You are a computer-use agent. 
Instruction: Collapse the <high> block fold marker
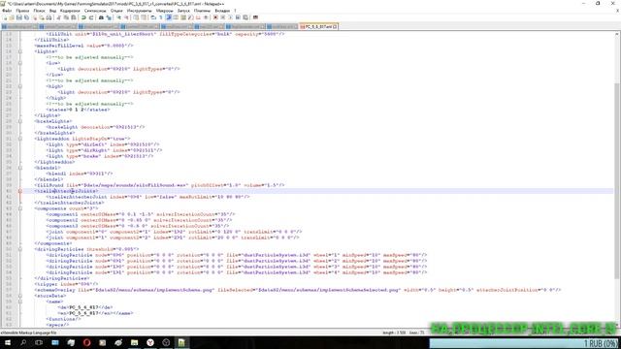(x=20, y=86)
